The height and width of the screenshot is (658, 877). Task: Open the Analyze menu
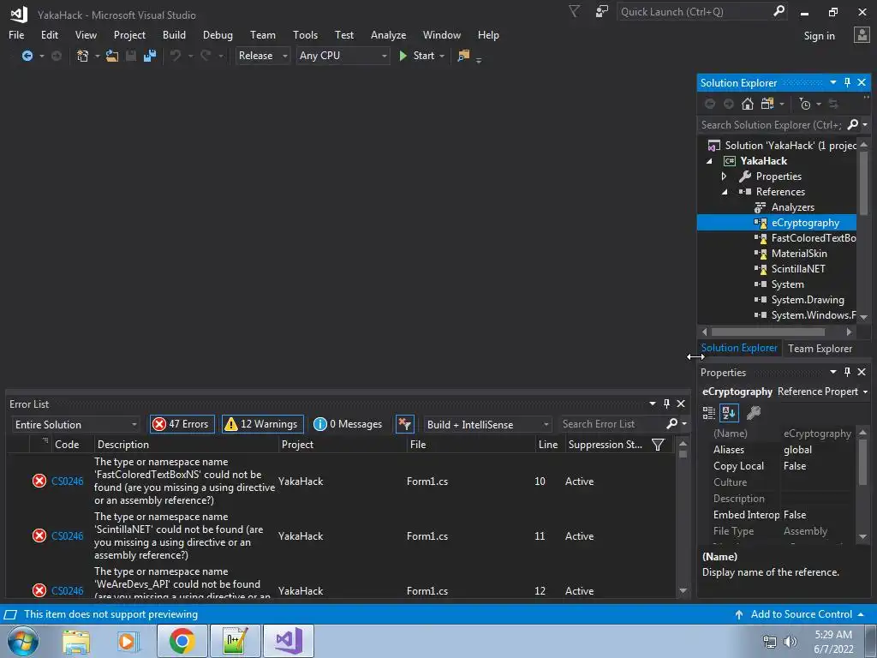(388, 34)
